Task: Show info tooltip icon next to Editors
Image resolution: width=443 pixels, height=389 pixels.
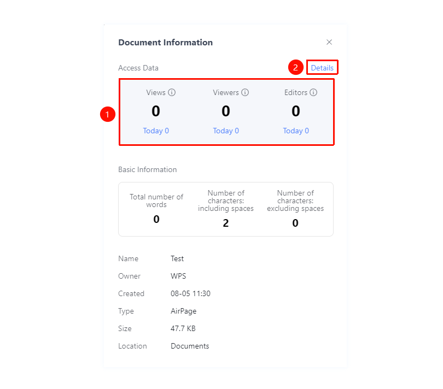Action: point(313,92)
